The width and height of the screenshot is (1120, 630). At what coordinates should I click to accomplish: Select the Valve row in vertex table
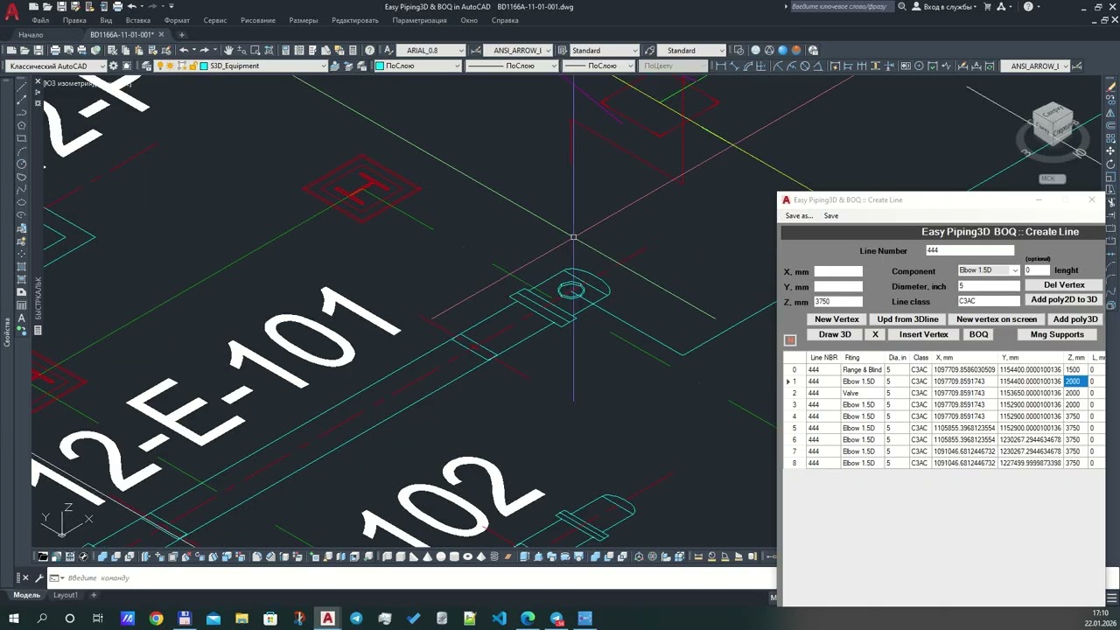click(x=944, y=393)
